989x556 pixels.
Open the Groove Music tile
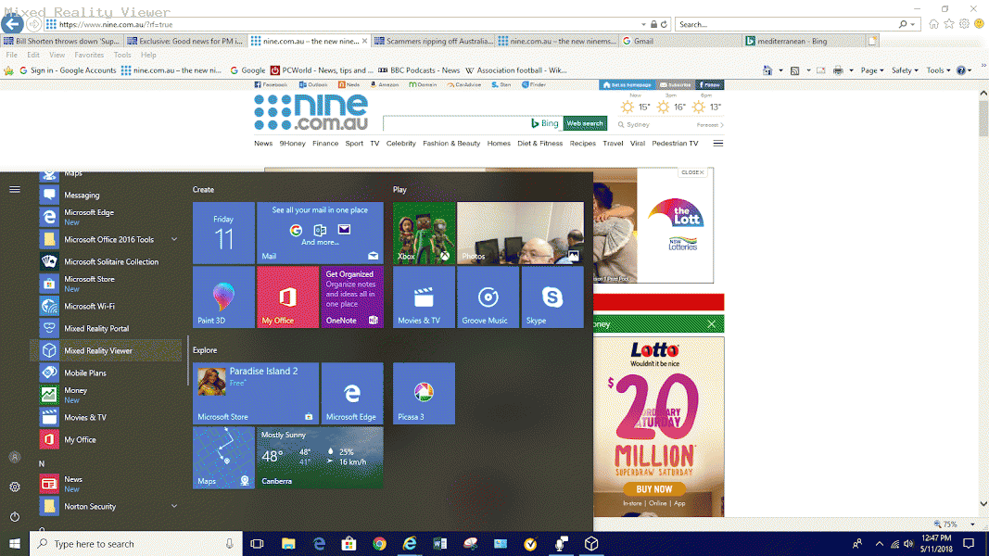click(x=488, y=297)
